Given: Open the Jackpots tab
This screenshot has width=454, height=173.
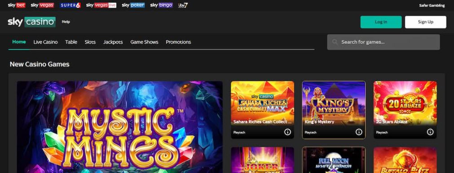Looking at the screenshot, I should [x=113, y=42].
